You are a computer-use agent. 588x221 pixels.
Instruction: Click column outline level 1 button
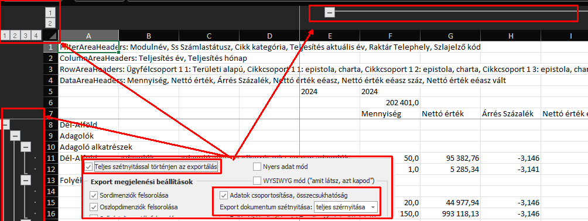[x=50, y=13]
